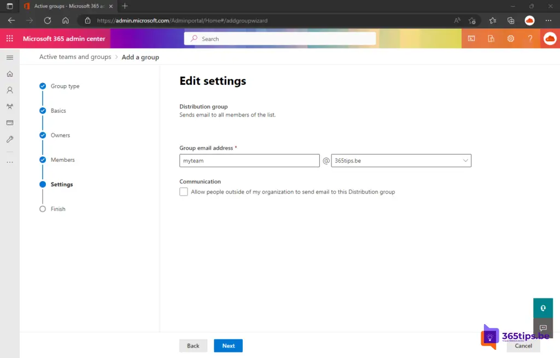560x358 pixels.
Task: Enable outside senders for Distribution group
Action: [x=184, y=192]
